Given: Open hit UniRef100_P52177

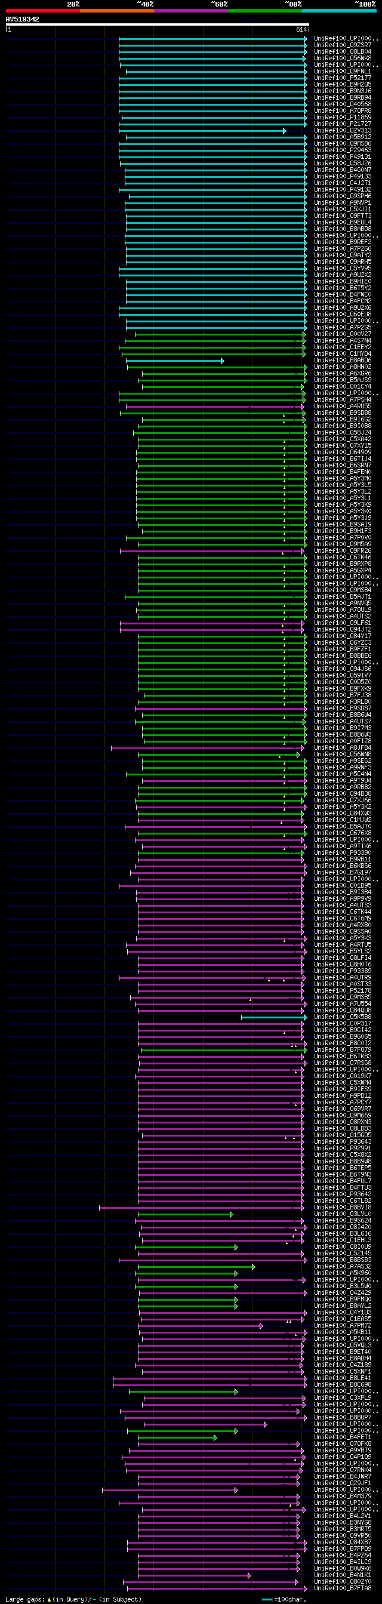Looking at the screenshot, I should [x=343, y=78].
